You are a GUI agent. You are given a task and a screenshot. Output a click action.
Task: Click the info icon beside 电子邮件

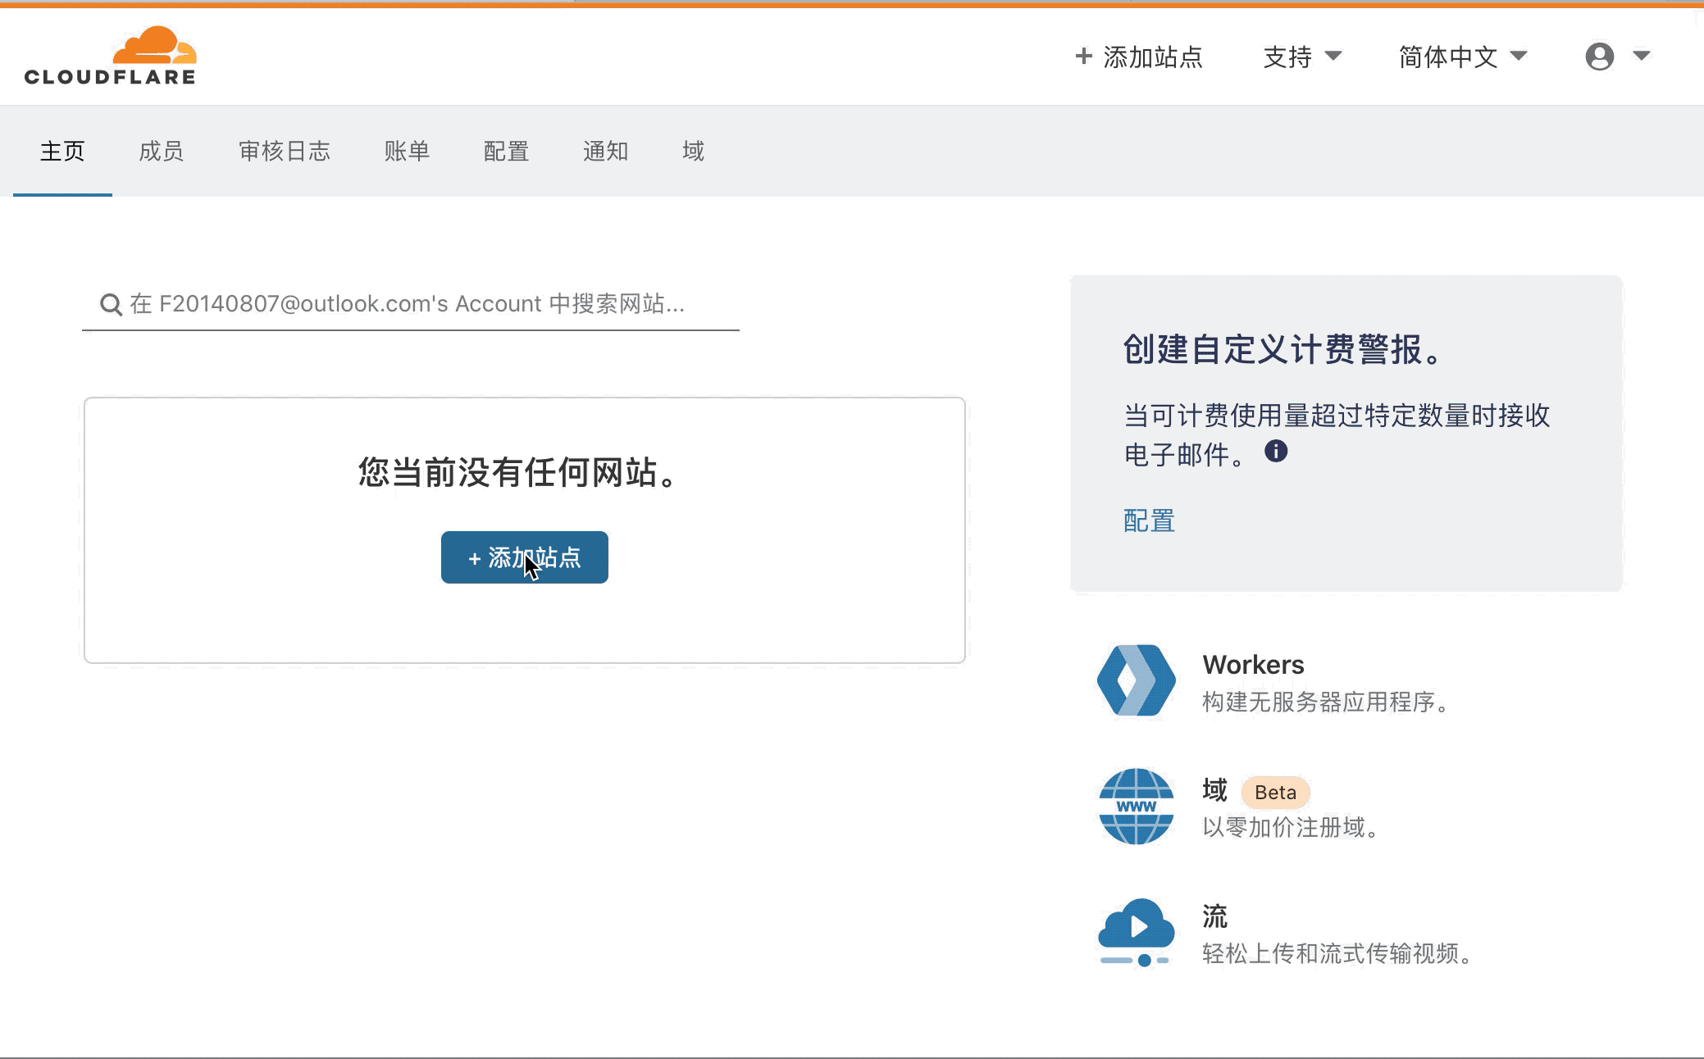point(1276,451)
